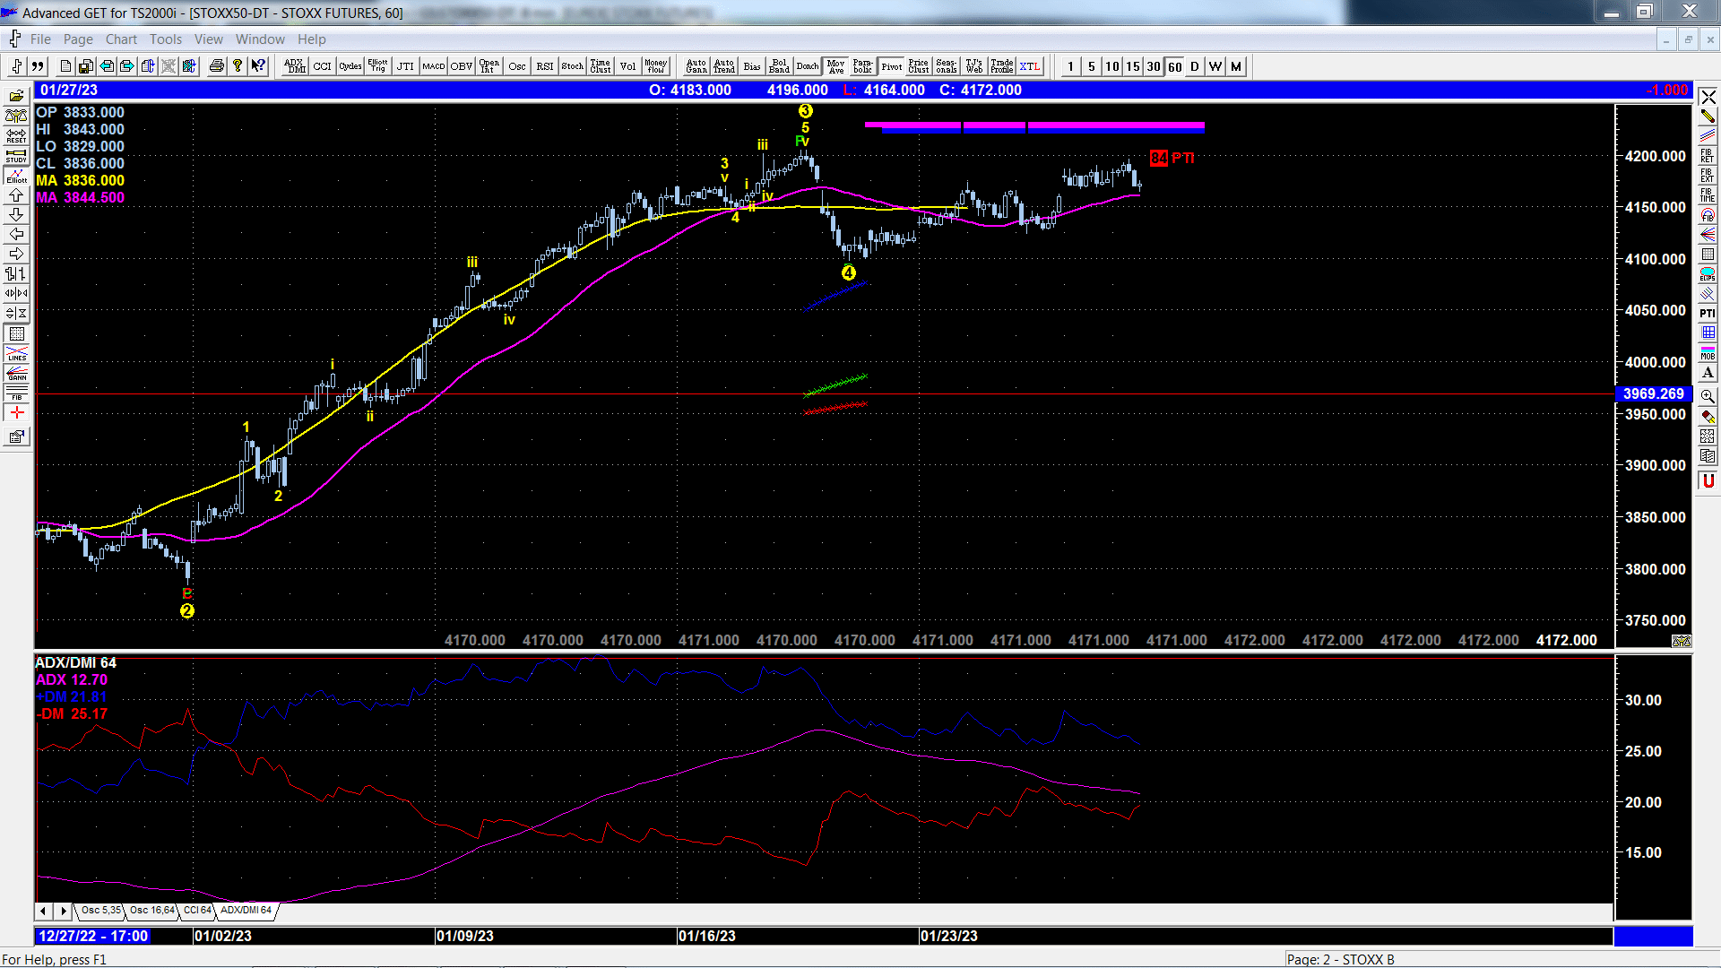Open the JTI indicator
The width and height of the screenshot is (1721, 968).
point(406,66)
